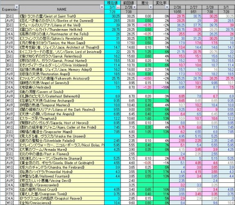Select the Cavern of Souls name cell
This screenshot has width=235, height=205.
coord(62,92)
